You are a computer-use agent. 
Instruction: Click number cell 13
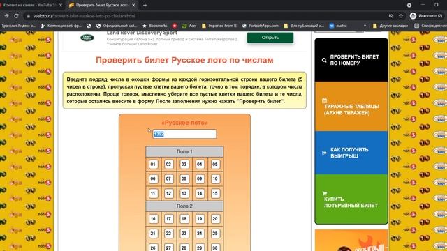184,194
